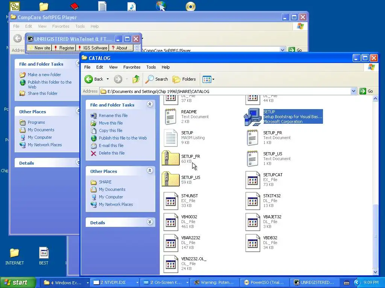Viewport: 385px width, 288px height.
Task: Select the VBAR2232 DL_ file icon
Action: (171, 243)
